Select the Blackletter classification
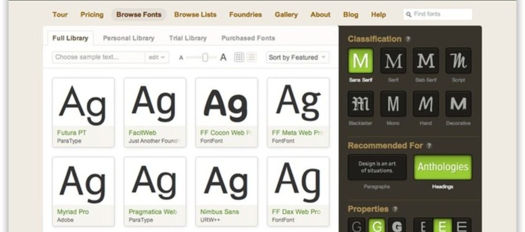The width and height of the screenshot is (525, 232). 360,104
